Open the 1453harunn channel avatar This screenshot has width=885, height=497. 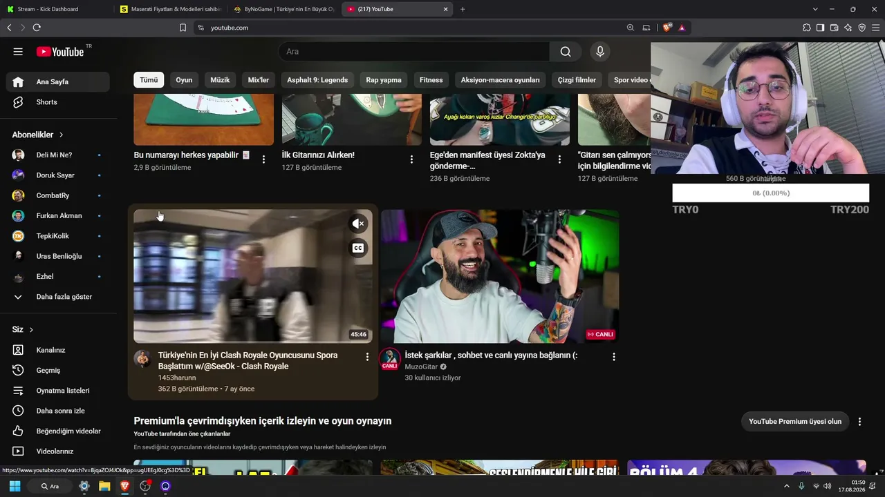(142, 359)
